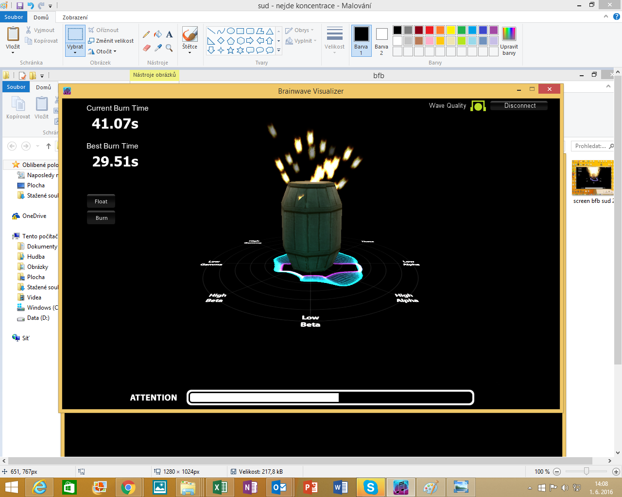Open Quick Access Toolbar customize dropdown in Paint

(x=50, y=6)
